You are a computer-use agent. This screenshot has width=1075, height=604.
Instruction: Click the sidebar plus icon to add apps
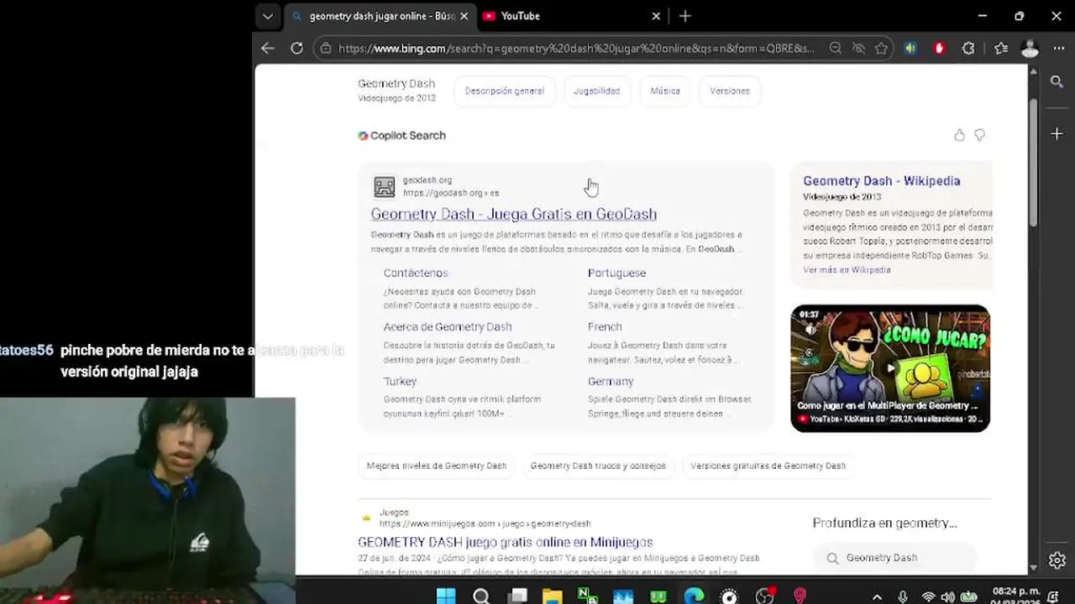1057,133
